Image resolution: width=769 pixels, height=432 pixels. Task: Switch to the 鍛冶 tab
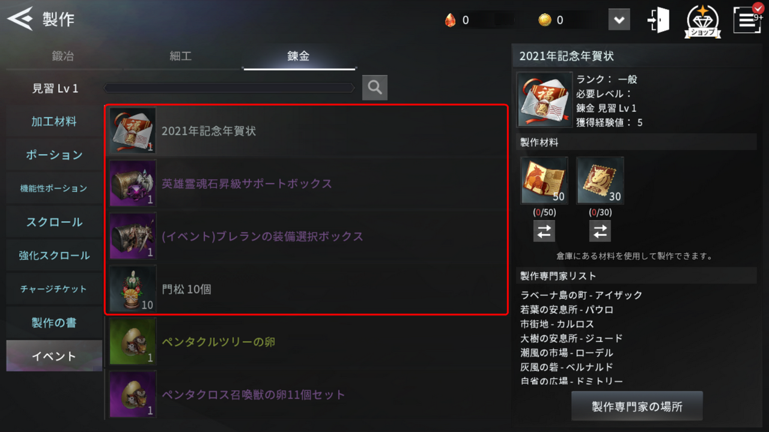(x=63, y=56)
